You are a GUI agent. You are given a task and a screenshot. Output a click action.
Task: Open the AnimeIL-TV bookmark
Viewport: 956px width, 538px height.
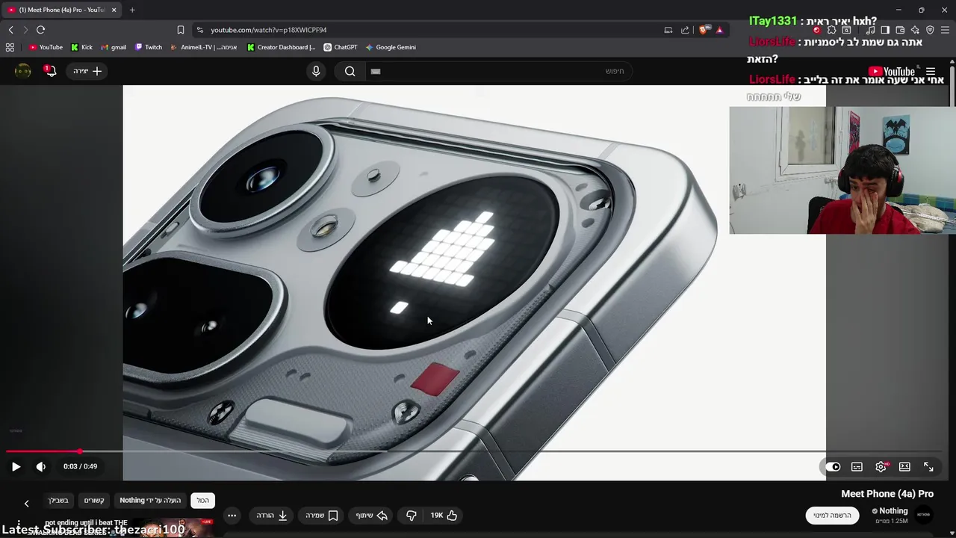[x=204, y=47]
